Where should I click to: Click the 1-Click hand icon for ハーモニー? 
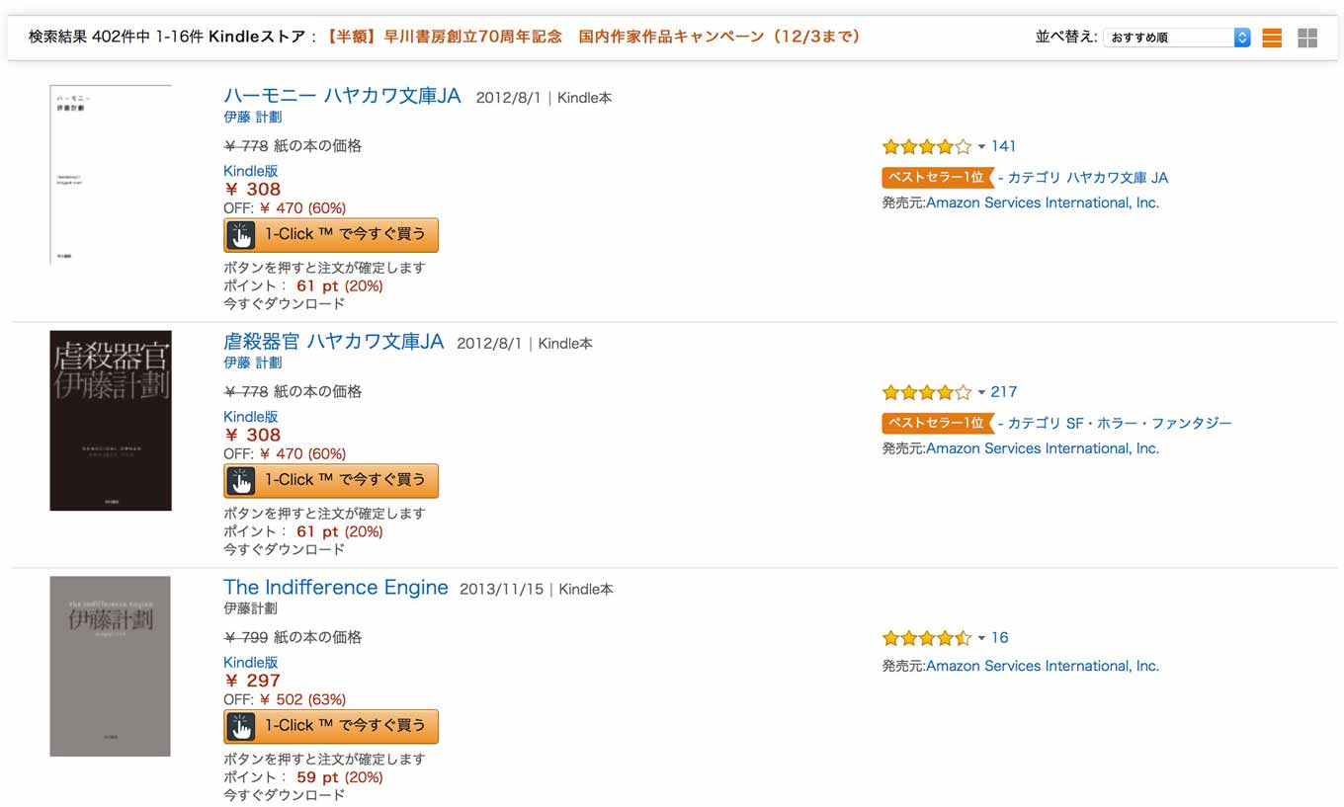pyautogui.click(x=241, y=235)
